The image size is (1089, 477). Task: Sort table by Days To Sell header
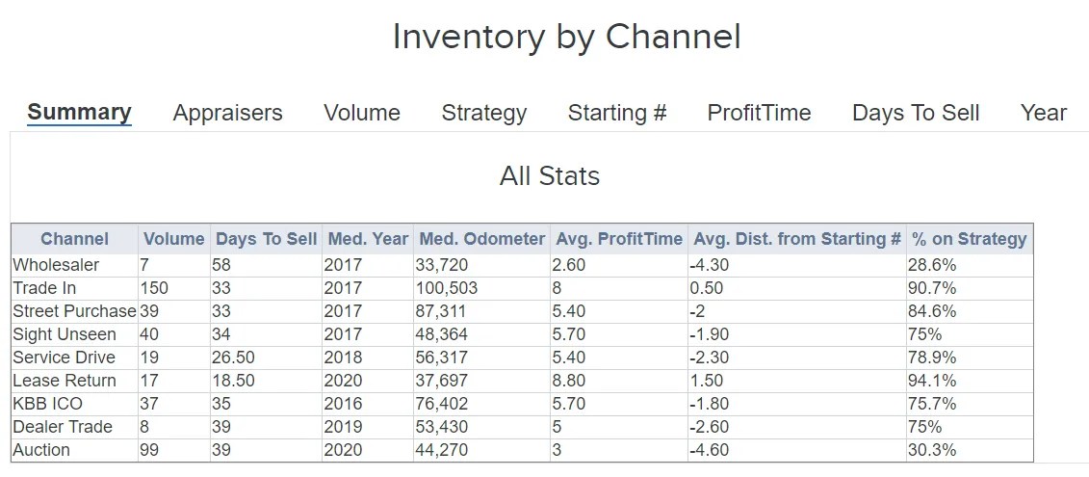[x=266, y=239]
